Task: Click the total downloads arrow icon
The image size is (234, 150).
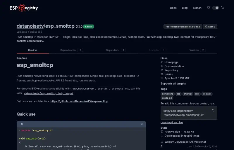Action: pyautogui.click(x=162, y=136)
